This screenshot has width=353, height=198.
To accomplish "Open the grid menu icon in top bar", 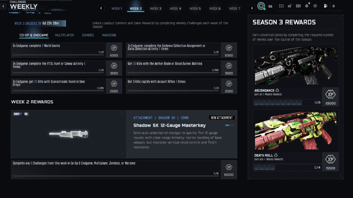I will pyautogui.click(x=281, y=6).
